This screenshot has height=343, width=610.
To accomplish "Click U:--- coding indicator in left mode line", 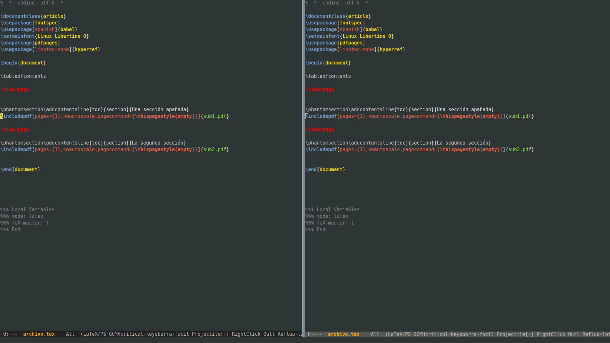I will [10, 334].
